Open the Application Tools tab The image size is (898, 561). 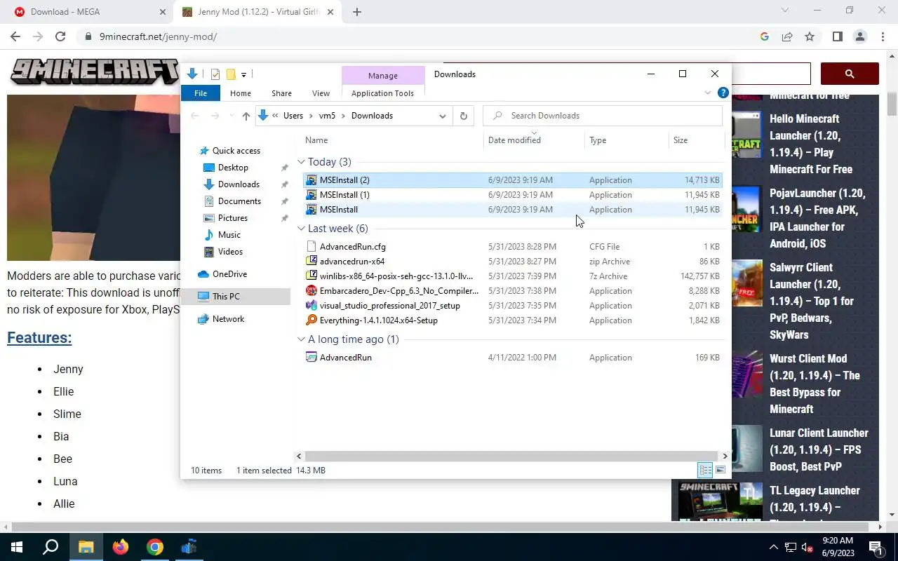coord(382,93)
